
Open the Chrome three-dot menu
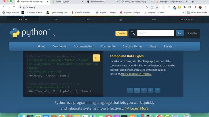[x=205, y=7]
